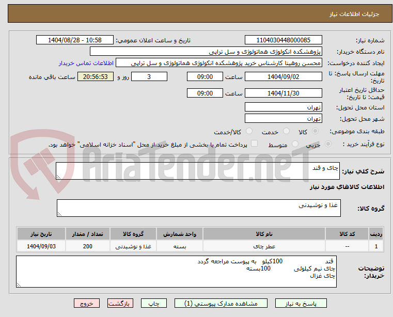Click the resize handle of گروه کالا box
The height and width of the screenshot is (317, 393).
coord(60,214)
